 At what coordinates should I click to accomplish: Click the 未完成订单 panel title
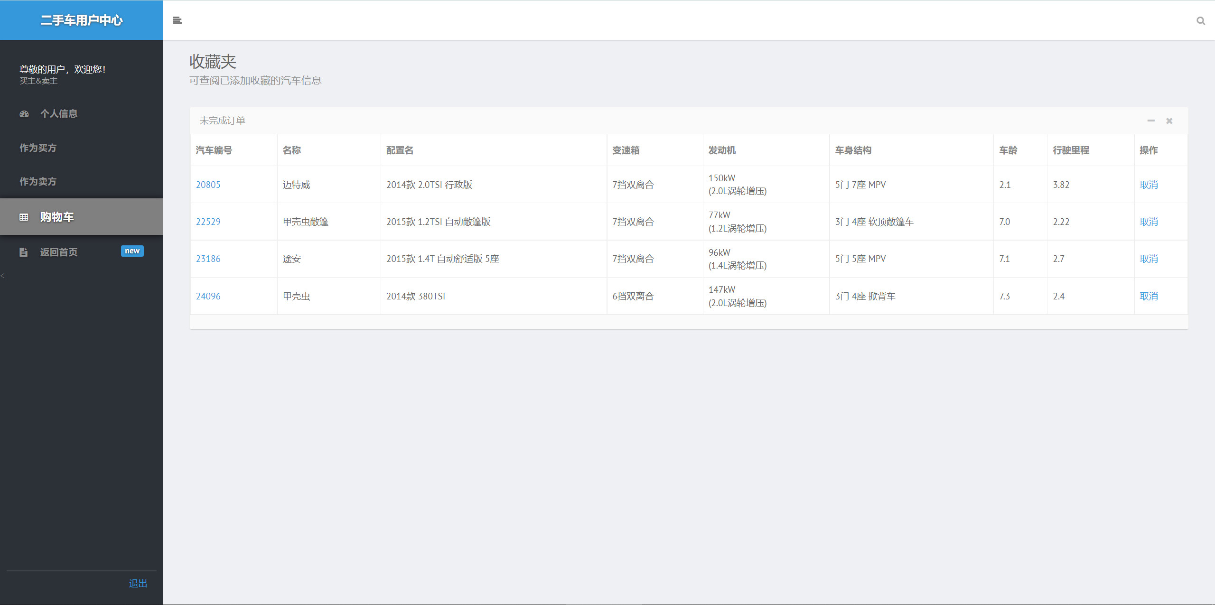pyautogui.click(x=222, y=121)
